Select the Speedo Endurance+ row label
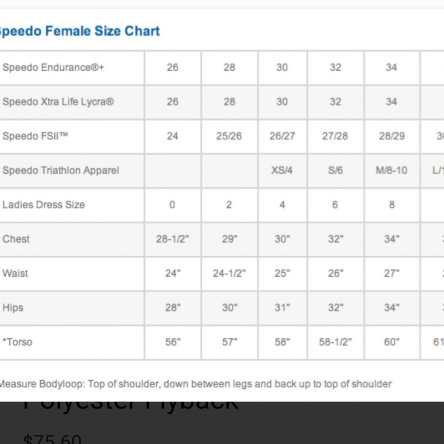 click(53, 68)
